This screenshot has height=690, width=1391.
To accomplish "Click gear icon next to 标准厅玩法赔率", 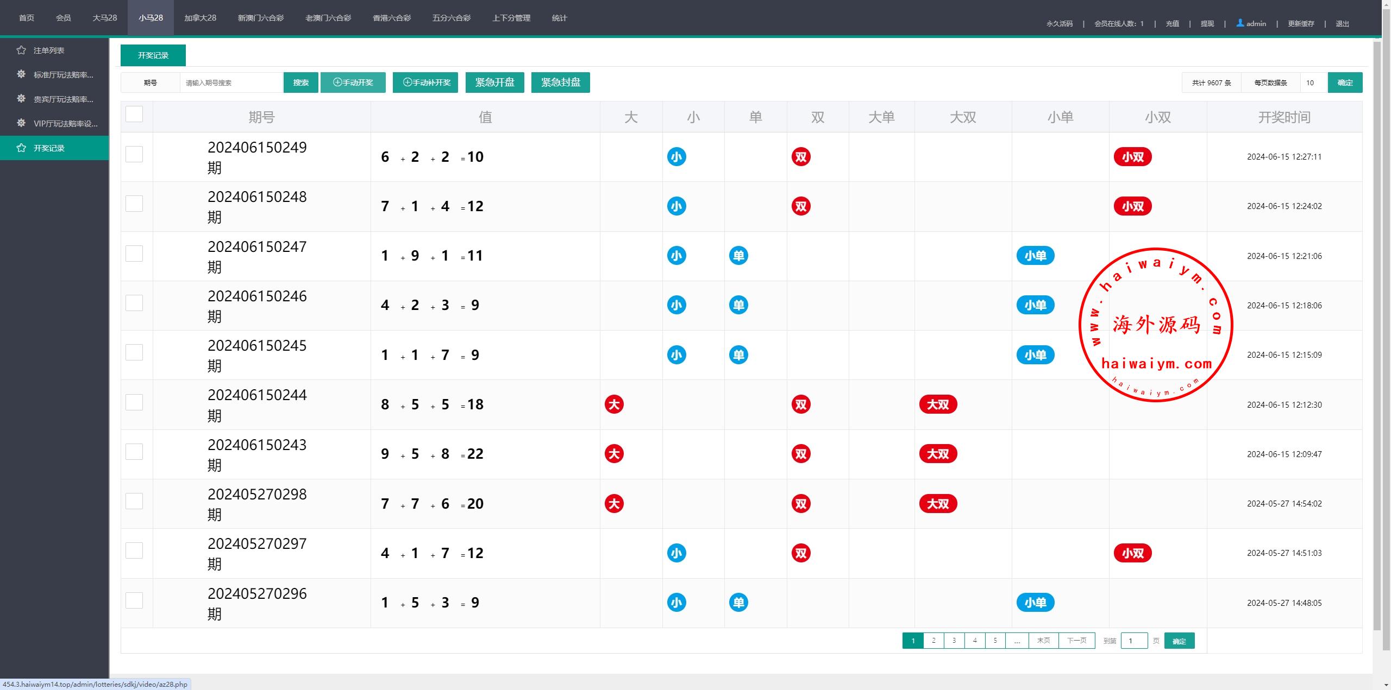I will (x=21, y=74).
